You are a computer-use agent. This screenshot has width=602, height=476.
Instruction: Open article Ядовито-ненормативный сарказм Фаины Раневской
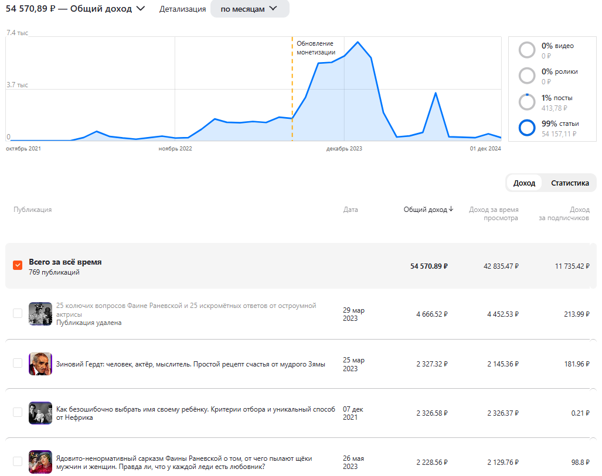(x=184, y=462)
